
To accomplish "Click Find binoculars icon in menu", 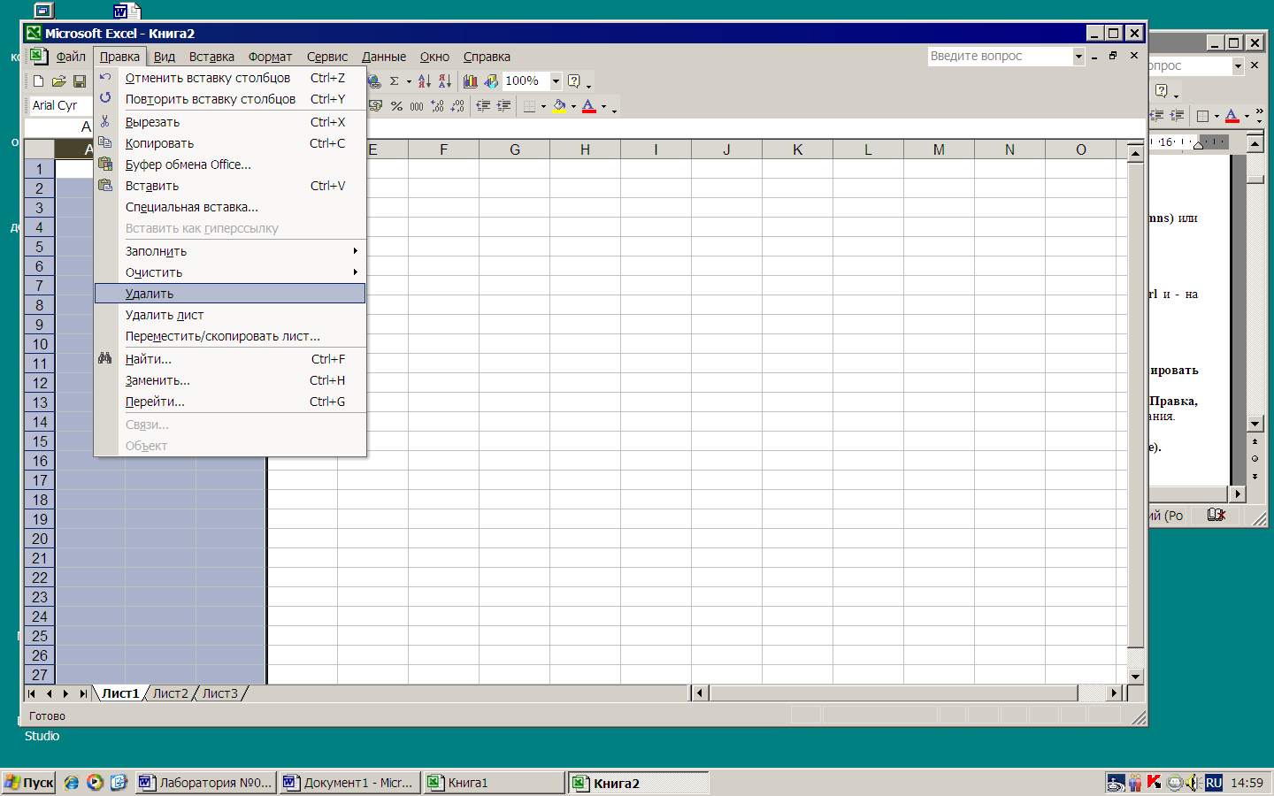I will 105,358.
